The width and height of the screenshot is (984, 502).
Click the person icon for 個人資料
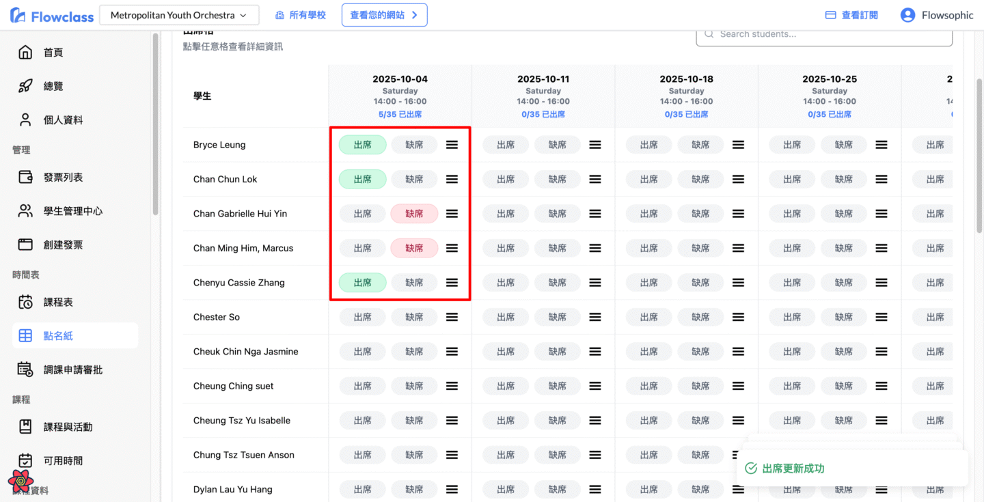pyautogui.click(x=25, y=120)
